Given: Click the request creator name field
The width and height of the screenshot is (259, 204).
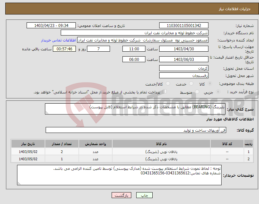Looking at the screenshot, I should (143, 40).
